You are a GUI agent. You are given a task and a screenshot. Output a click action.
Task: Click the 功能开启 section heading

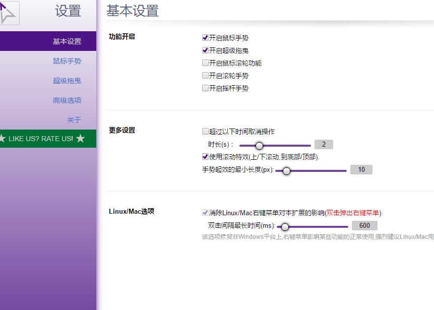tap(122, 36)
